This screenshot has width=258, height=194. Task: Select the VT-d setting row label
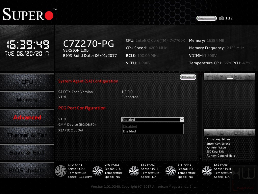coord(62,119)
